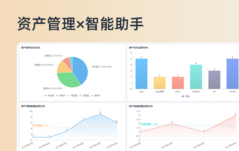The image size is (239, 151).
Task: Click the 2019年08月 data point valued 7
Action: (83, 120)
